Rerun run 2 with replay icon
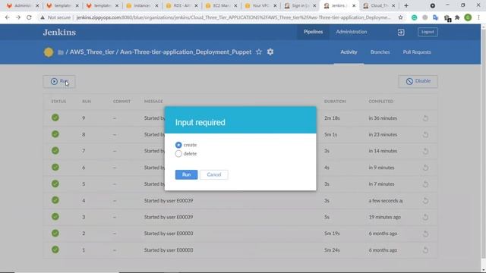This screenshot has height=273, width=486. coord(425,234)
